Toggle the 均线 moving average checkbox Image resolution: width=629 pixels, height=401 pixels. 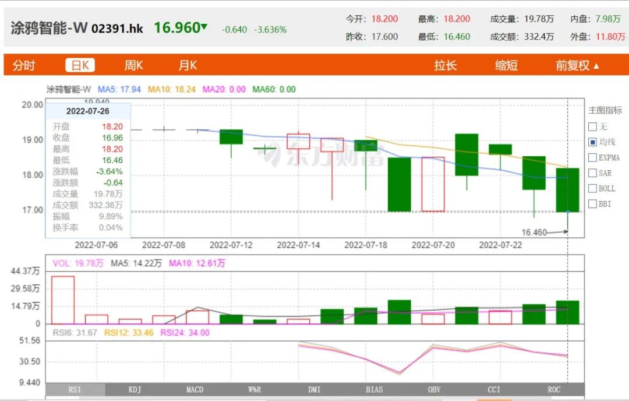592,142
